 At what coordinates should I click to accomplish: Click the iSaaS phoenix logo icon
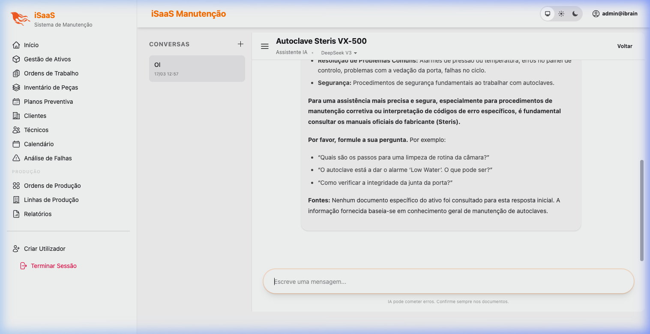(20, 19)
